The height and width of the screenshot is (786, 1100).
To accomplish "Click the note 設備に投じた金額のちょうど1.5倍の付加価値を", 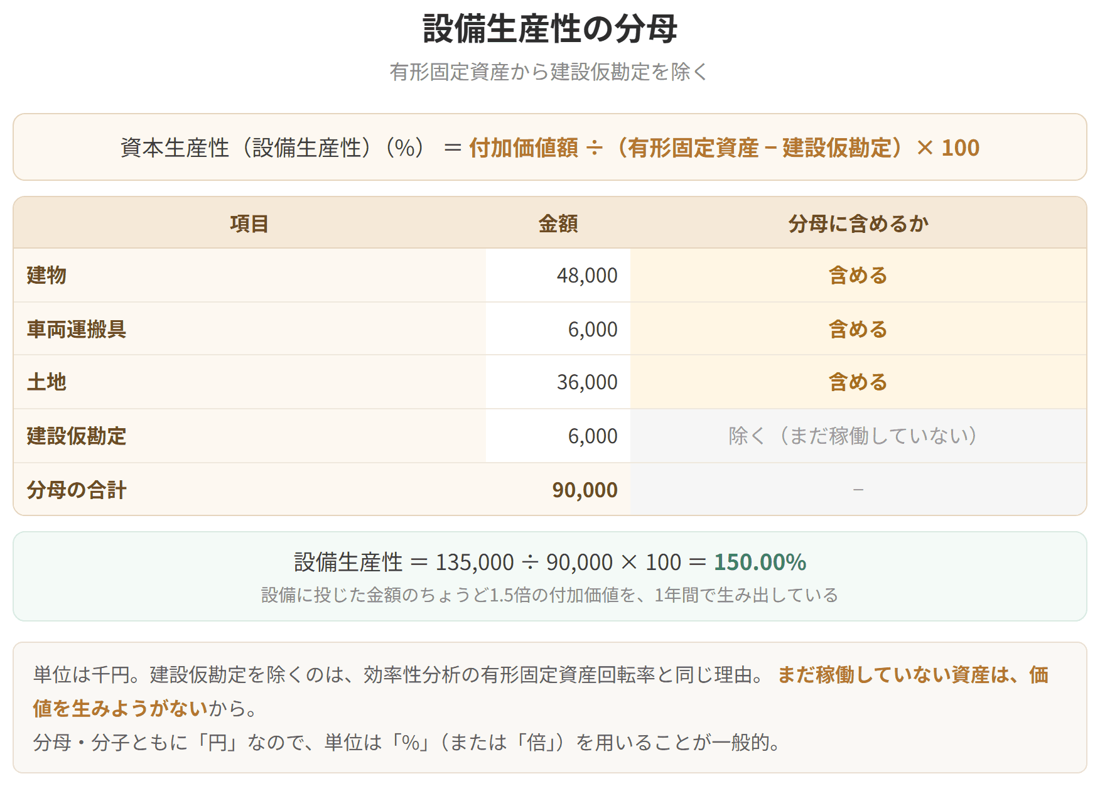I will (450, 595).
